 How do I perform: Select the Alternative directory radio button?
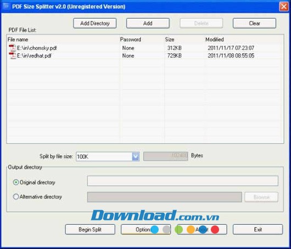(x=16, y=196)
